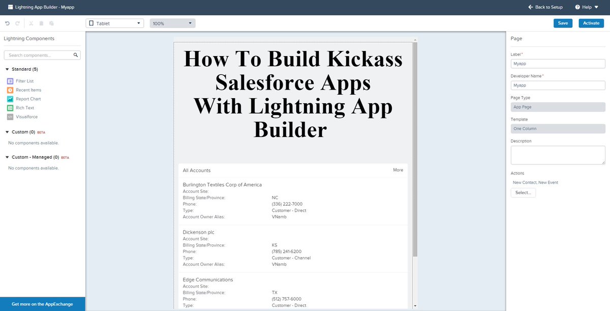Click the canvas scrollbar down arrow
The width and height of the screenshot is (610, 311).
coord(415,306)
